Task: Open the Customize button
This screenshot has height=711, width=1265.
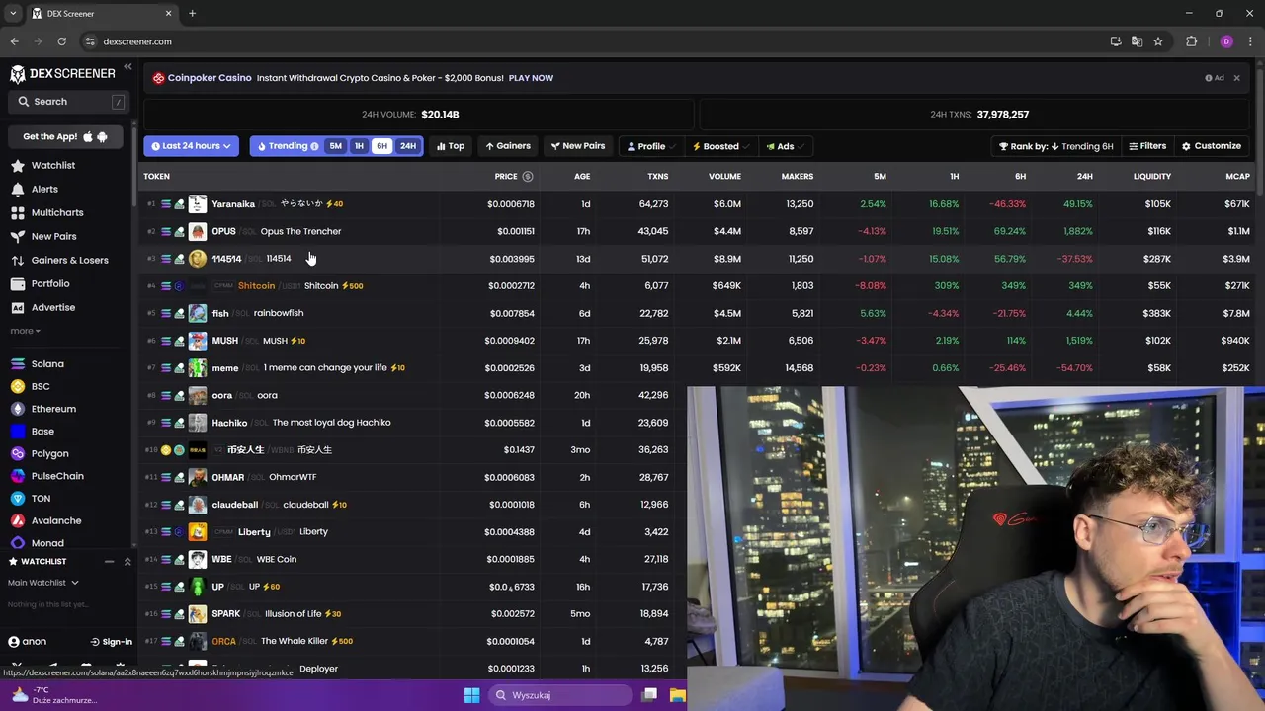Action: tap(1212, 146)
